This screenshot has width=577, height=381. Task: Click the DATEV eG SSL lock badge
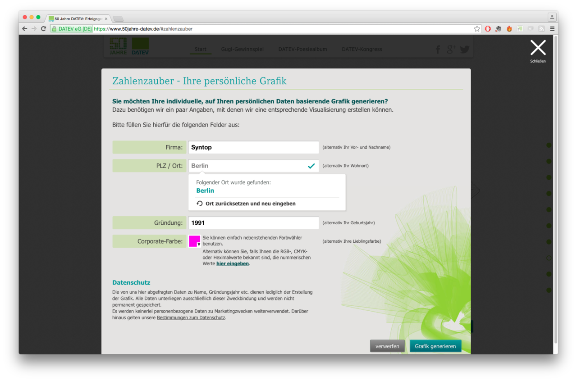coord(72,29)
